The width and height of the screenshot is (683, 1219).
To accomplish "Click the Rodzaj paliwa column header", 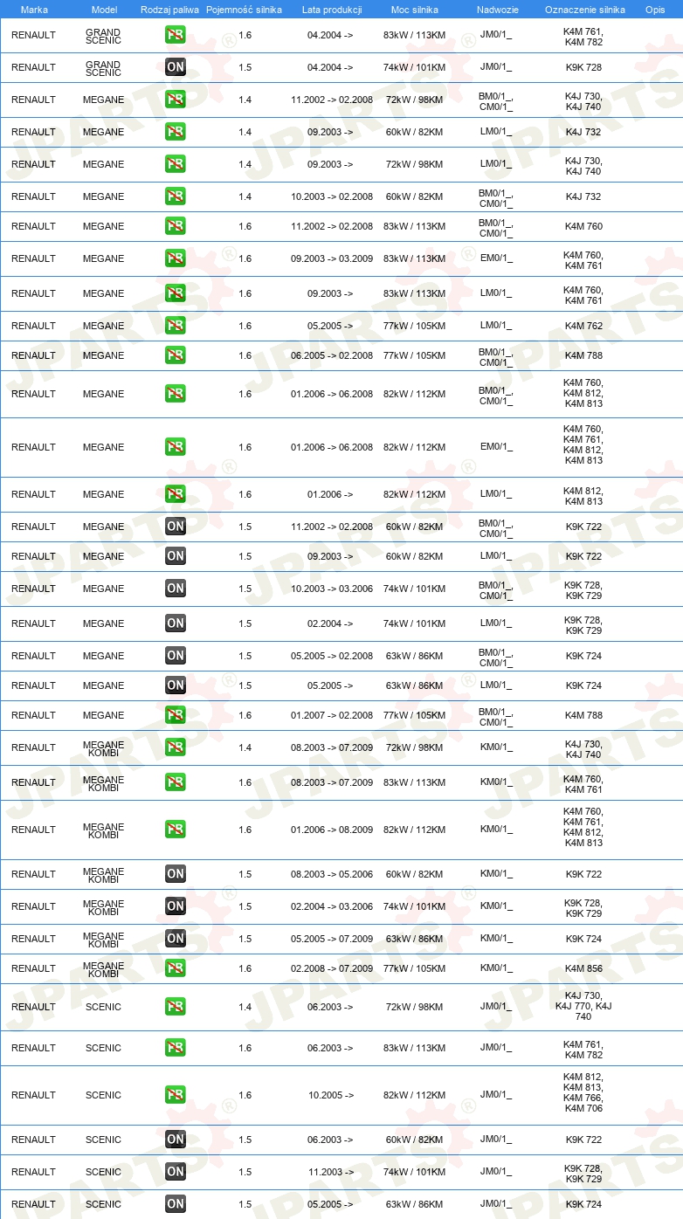I will click(169, 10).
